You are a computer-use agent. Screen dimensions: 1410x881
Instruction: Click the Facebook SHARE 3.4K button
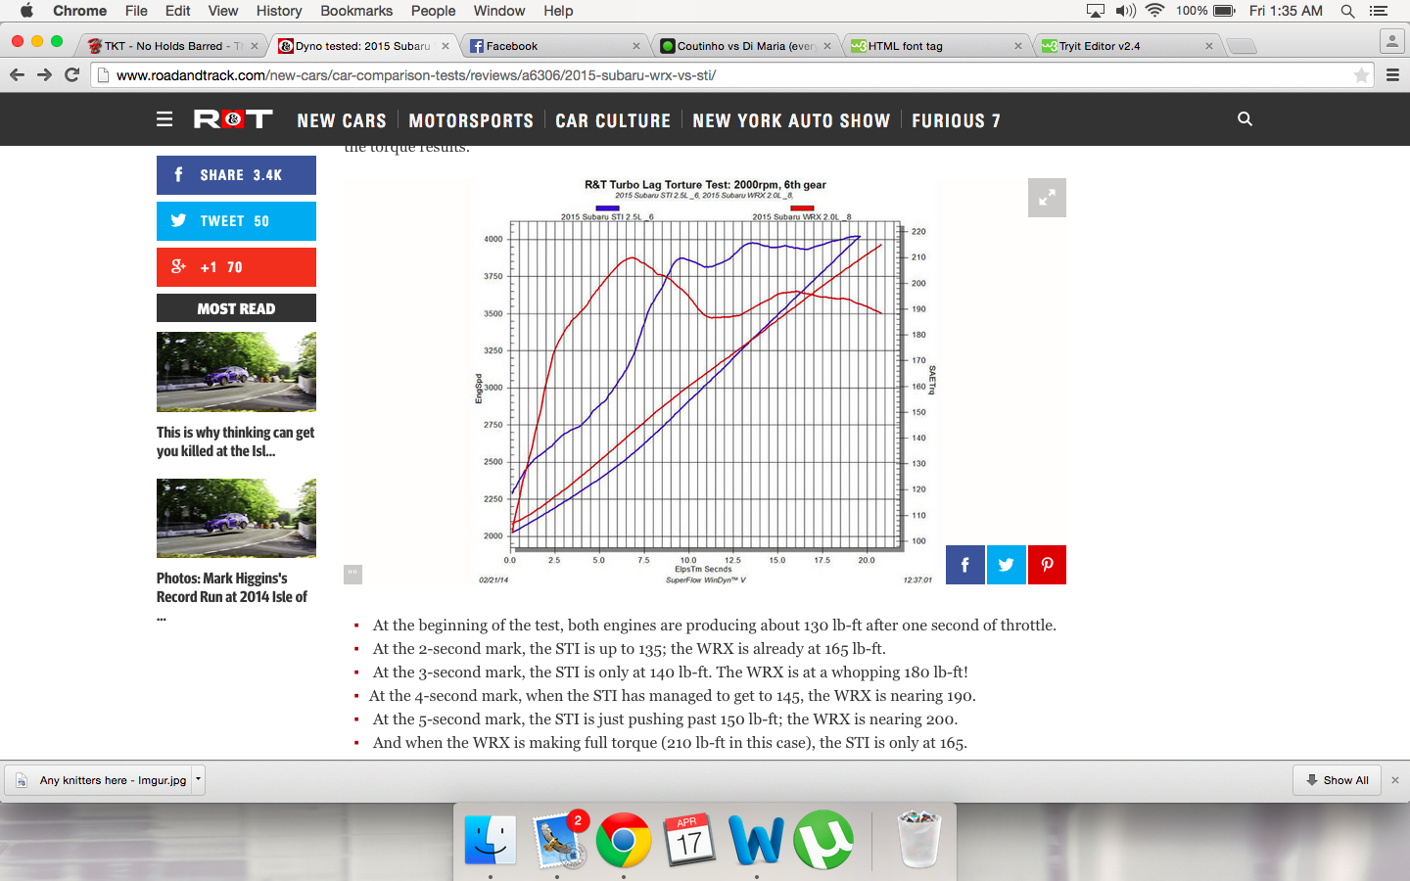236,175
